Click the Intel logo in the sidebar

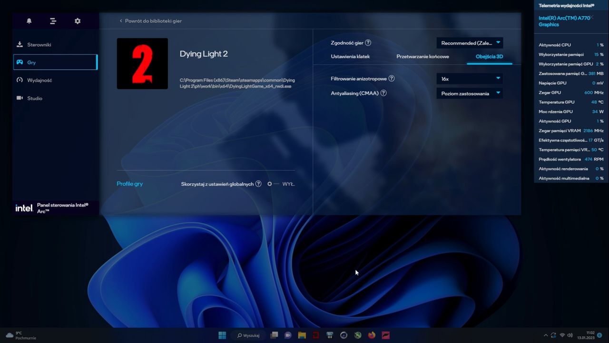(24, 208)
